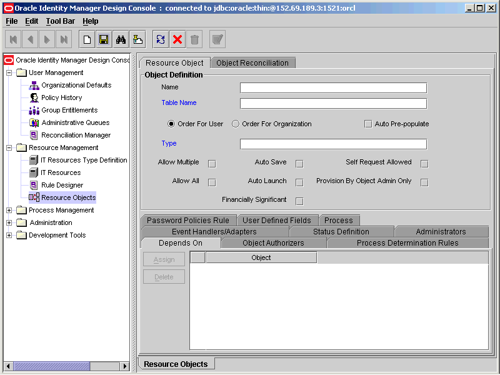Click the prefilled form toolbar icon

(137, 39)
